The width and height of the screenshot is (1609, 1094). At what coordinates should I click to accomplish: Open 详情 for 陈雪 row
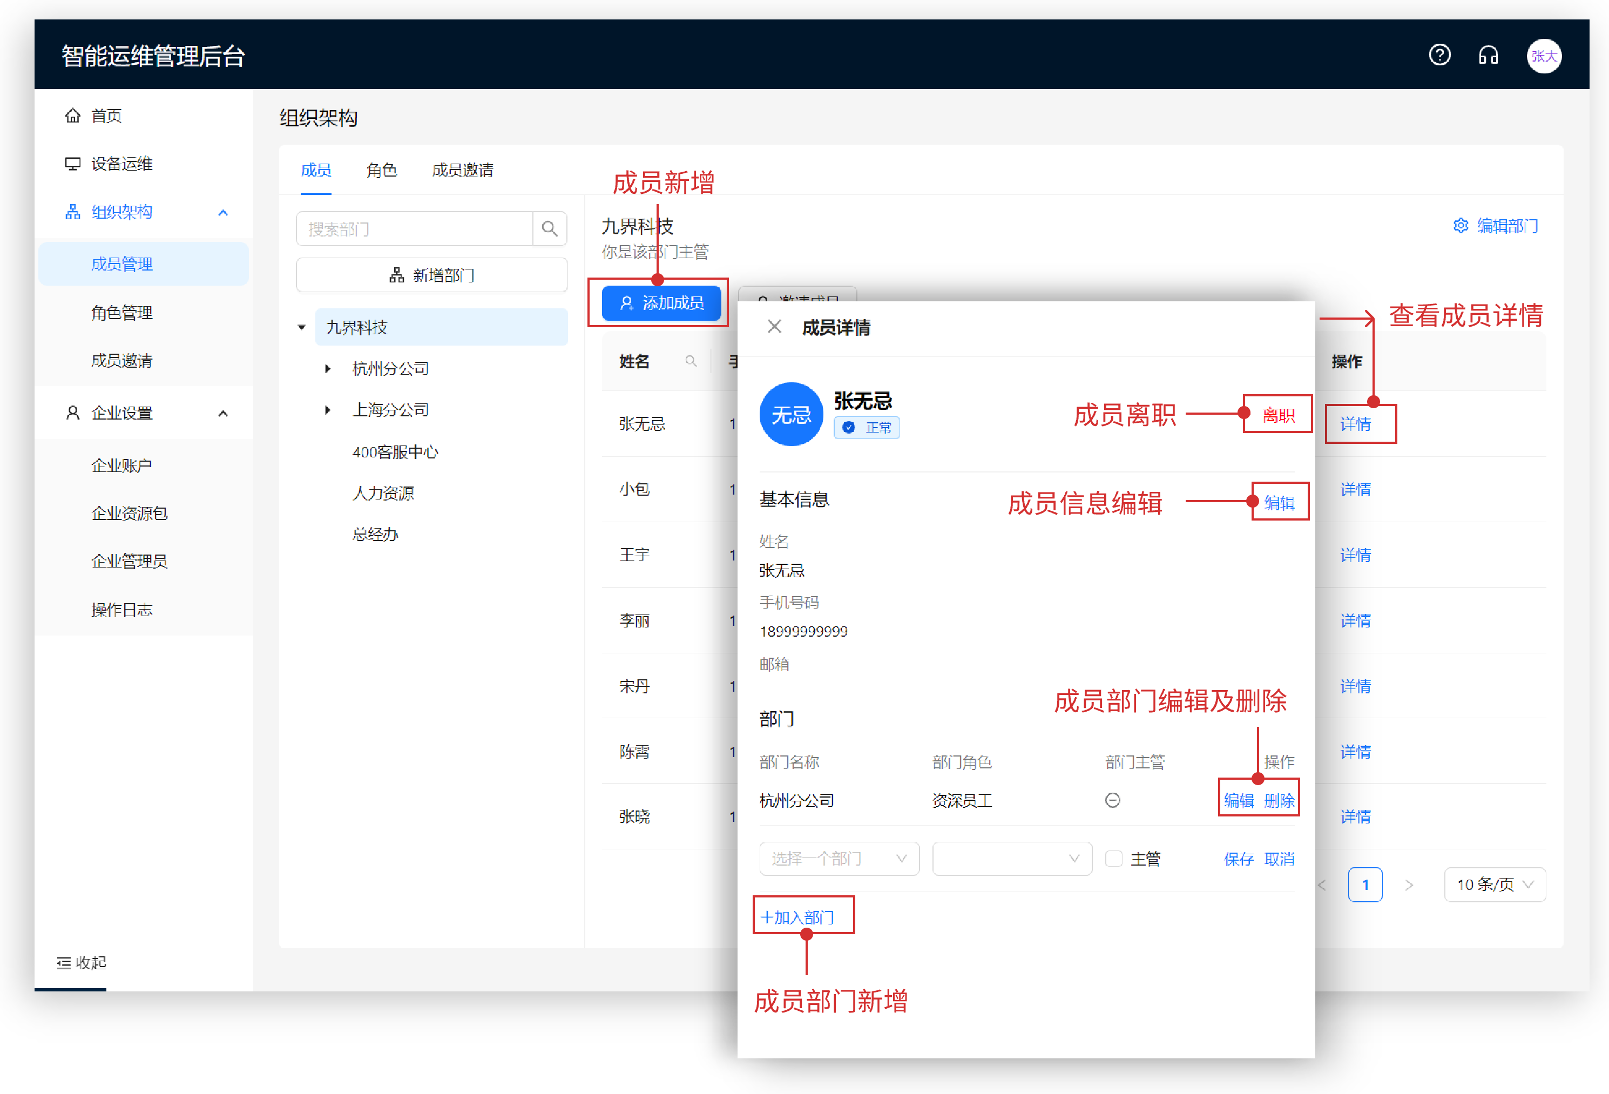click(1355, 751)
